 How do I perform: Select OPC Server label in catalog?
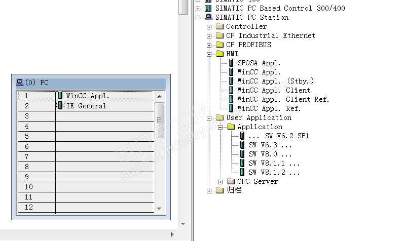pos(258,181)
